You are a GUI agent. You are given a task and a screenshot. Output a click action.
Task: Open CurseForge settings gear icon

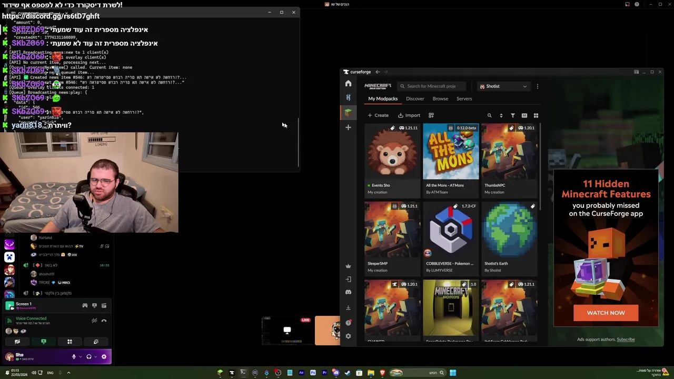tap(348, 336)
